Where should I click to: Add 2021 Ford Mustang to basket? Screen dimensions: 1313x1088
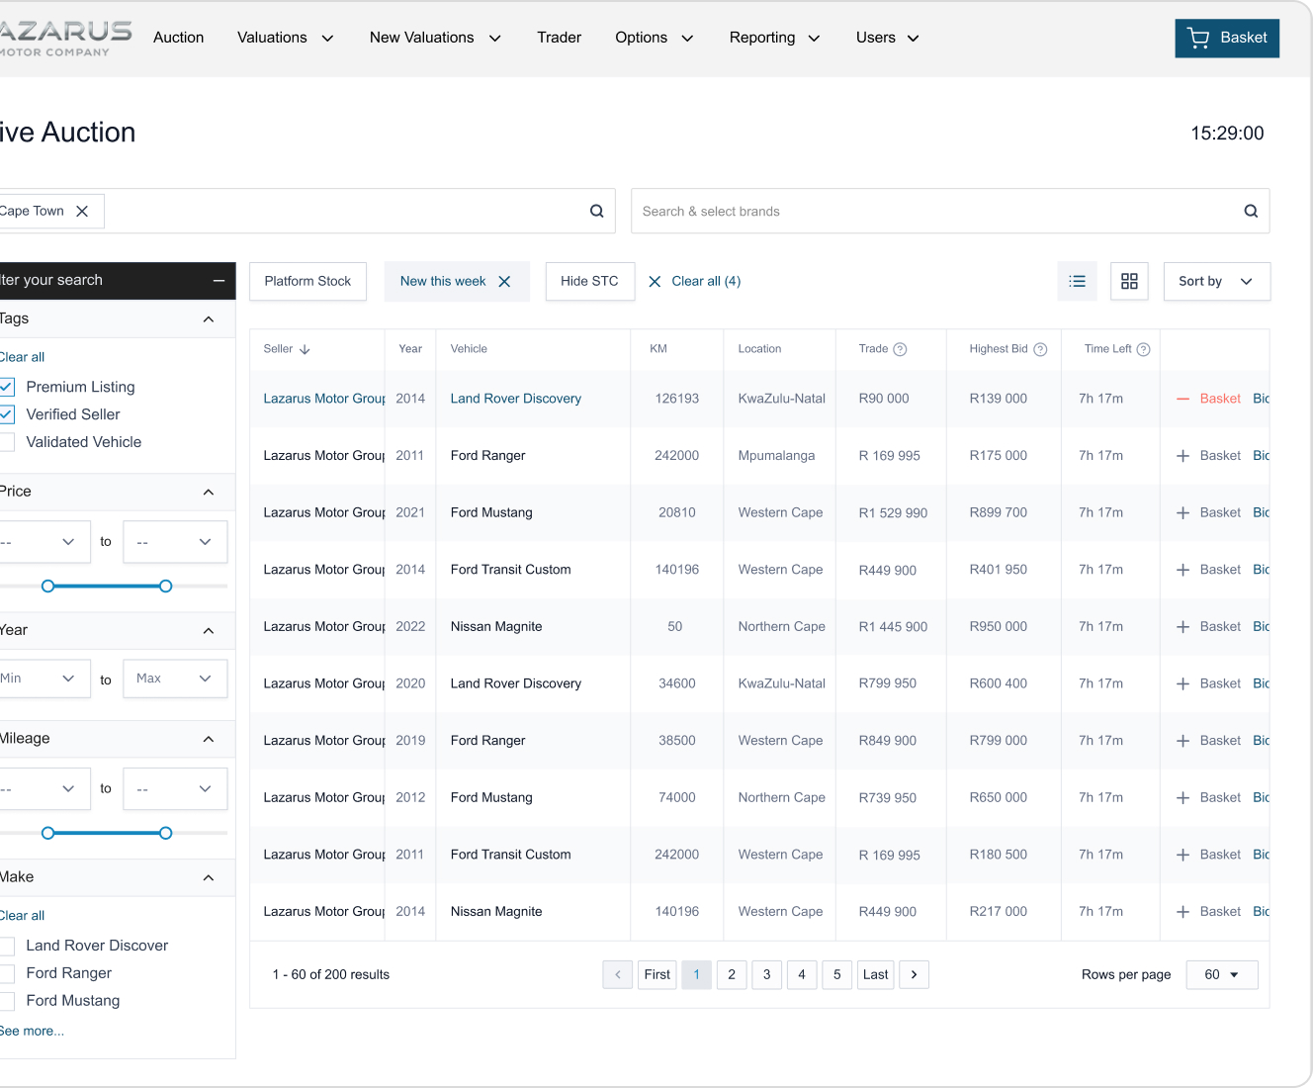point(1208,512)
